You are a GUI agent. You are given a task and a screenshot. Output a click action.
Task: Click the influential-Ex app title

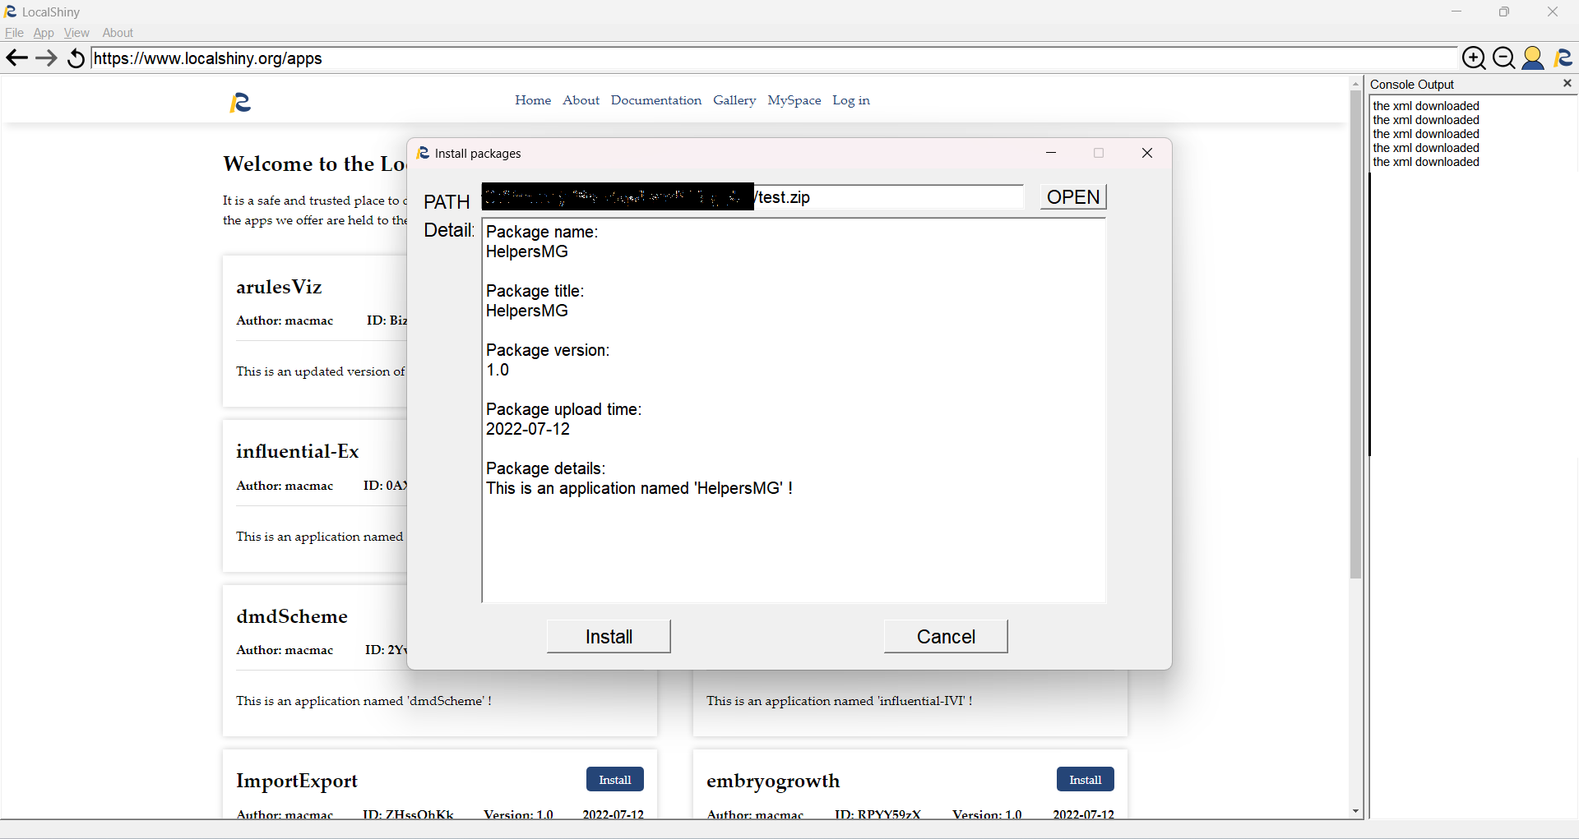pyautogui.click(x=298, y=451)
